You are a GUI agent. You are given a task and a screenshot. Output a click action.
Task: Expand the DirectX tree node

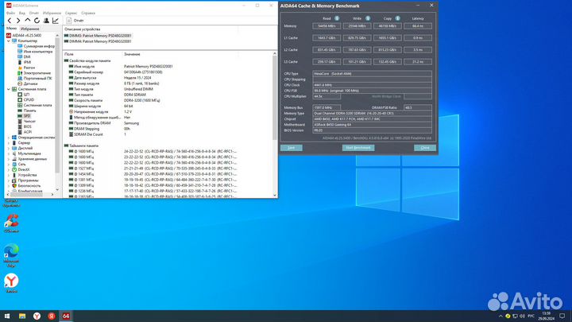coord(9,170)
